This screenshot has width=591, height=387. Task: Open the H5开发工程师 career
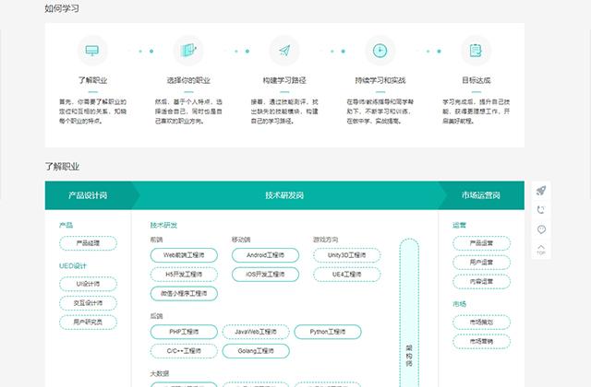point(184,275)
